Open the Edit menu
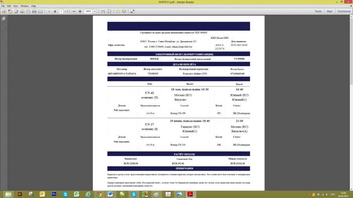The width and height of the screenshot is (353, 198). (x=9, y=6)
